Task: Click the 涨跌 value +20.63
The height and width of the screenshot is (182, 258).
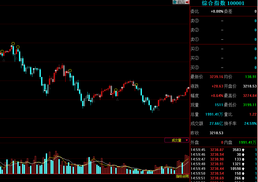Action: coord(217,86)
